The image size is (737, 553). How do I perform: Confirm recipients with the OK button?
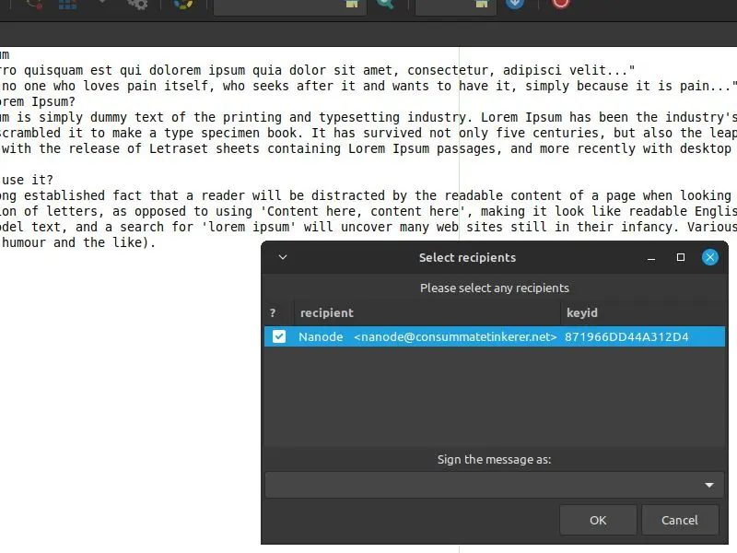(x=598, y=520)
